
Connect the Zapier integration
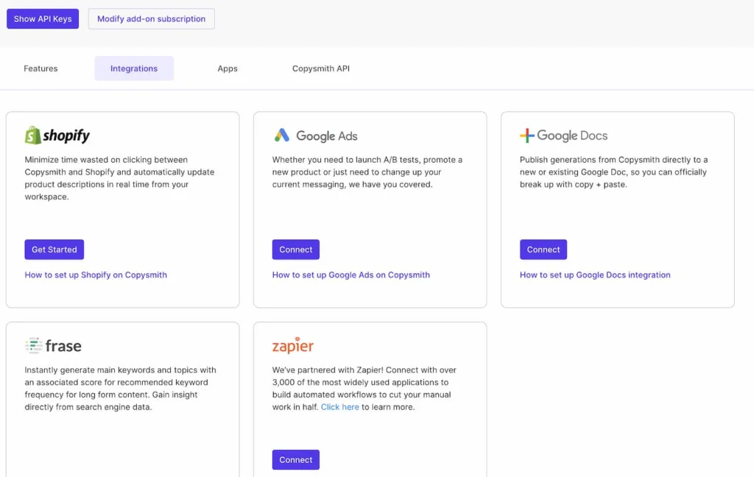(296, 459)
